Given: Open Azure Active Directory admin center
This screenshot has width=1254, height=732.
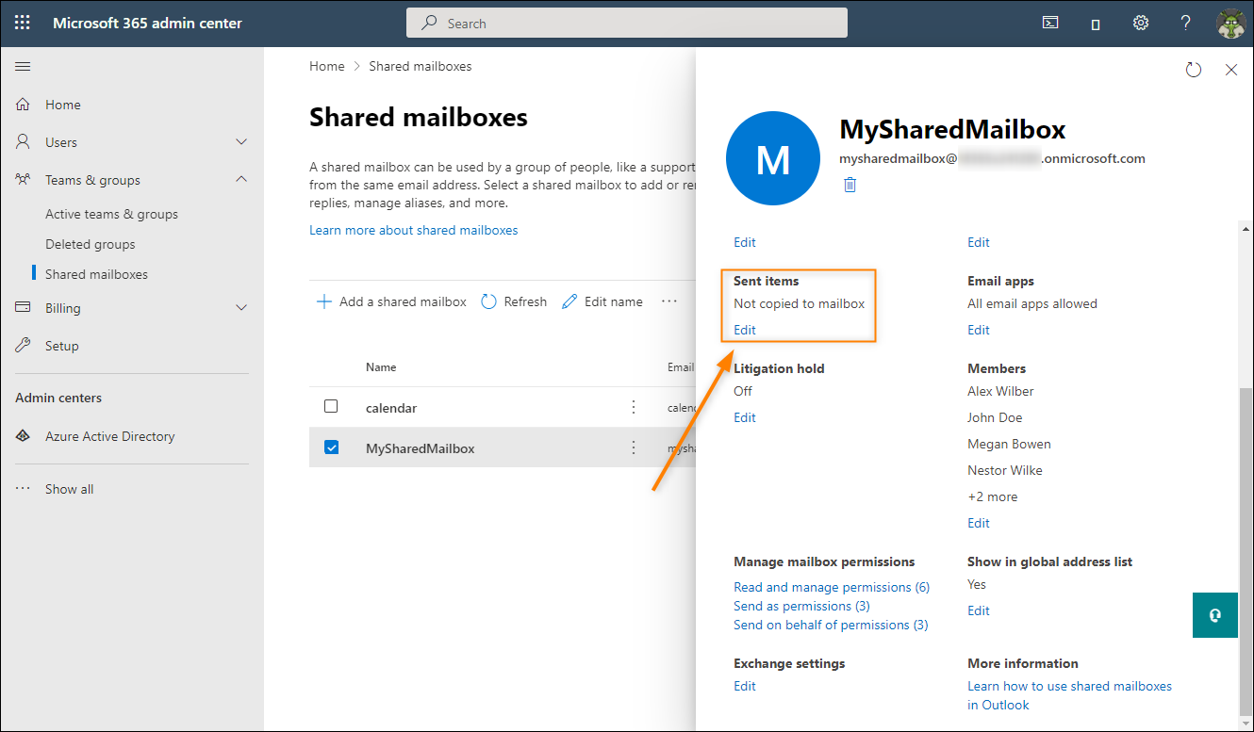Looking at the screenshot, I should [x=109, y=436].
